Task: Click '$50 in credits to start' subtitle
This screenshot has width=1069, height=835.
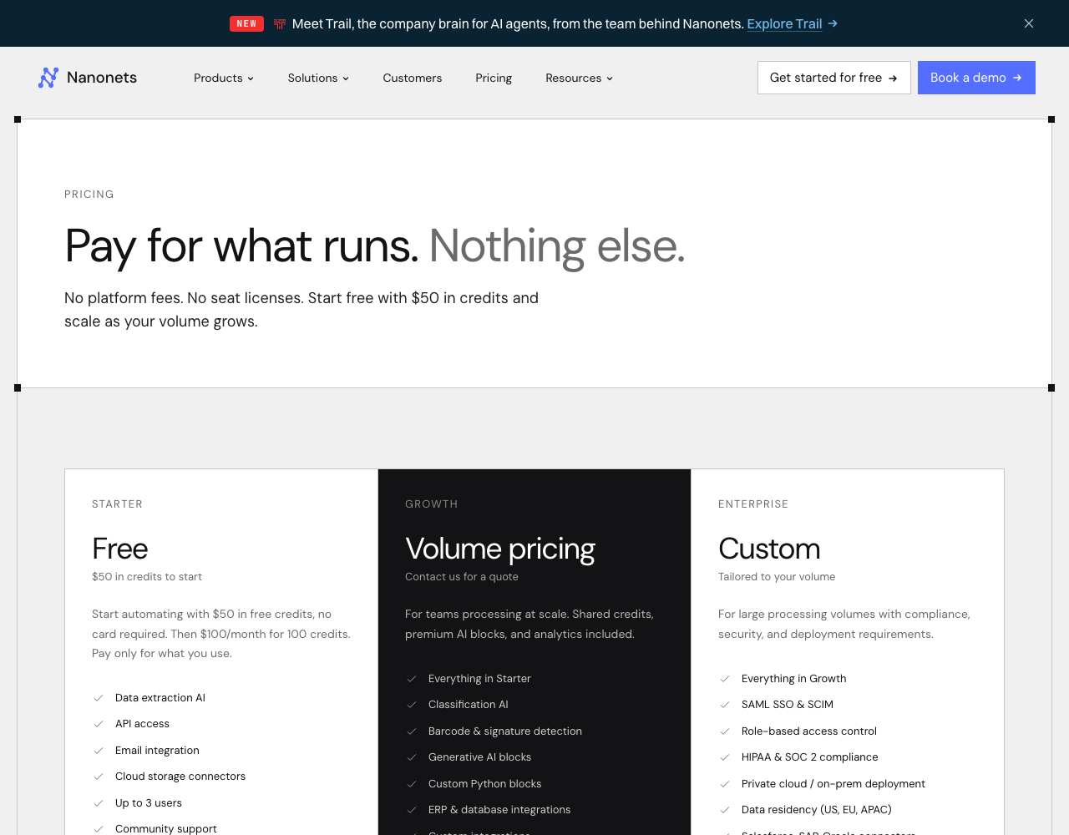Action: point(147,577)
